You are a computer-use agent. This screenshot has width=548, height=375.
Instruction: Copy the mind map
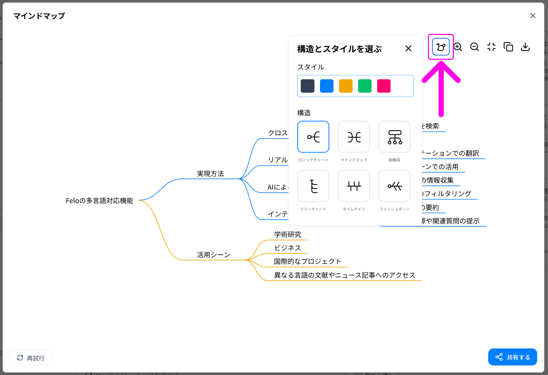coord(508,47)
